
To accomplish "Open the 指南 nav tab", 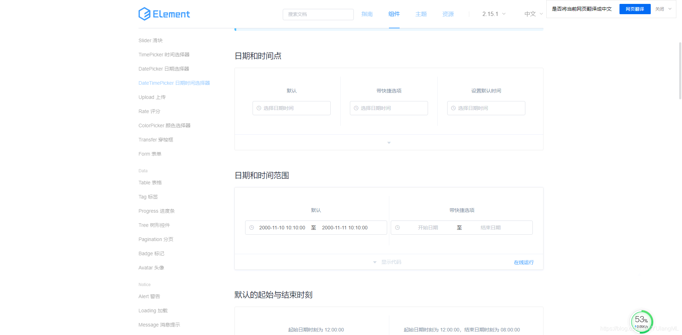I will pos(367,14).
